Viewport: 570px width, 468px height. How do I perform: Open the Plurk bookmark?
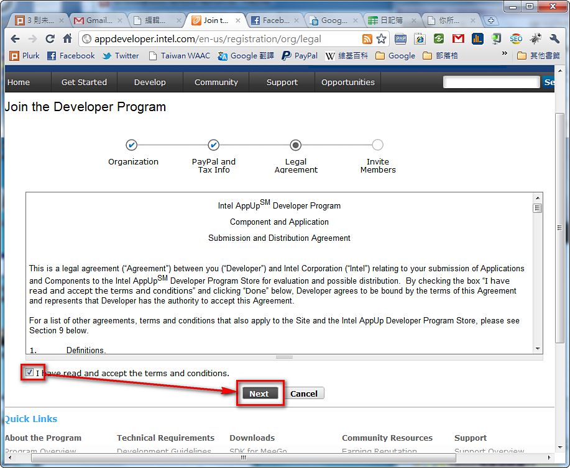tap(24, 55)
